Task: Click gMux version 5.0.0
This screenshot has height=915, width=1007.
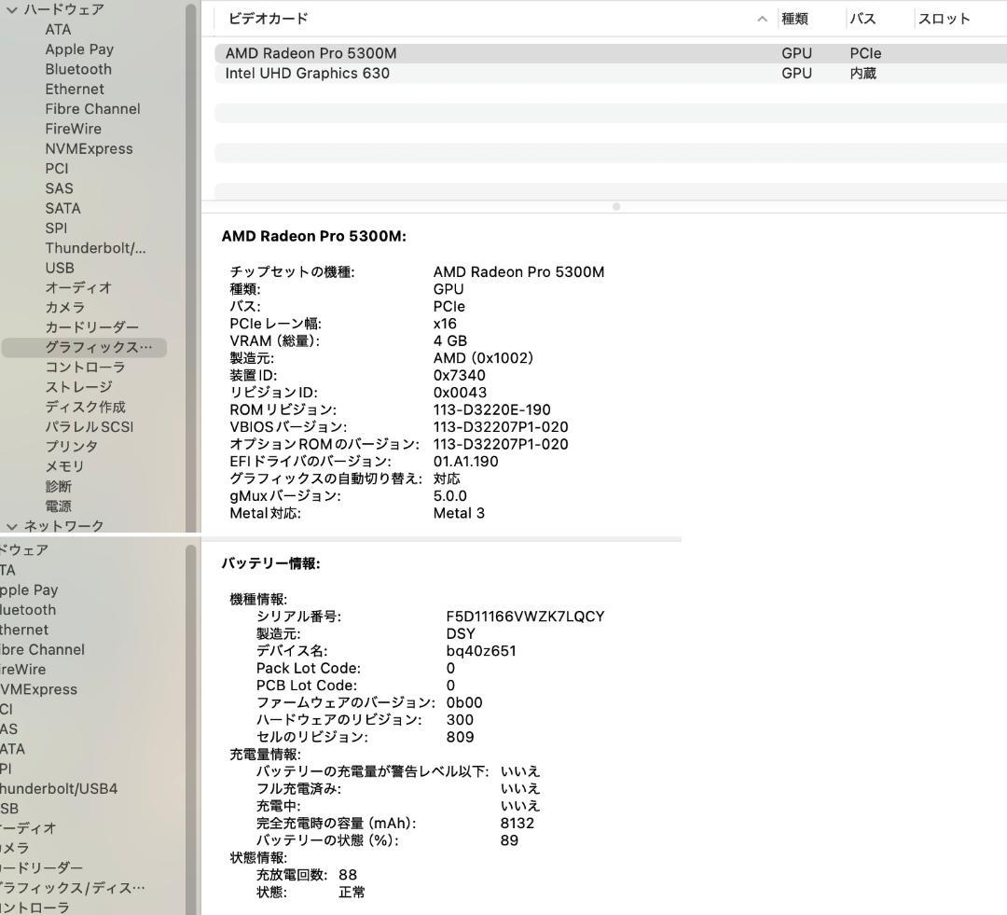Action: click(450, 496)
